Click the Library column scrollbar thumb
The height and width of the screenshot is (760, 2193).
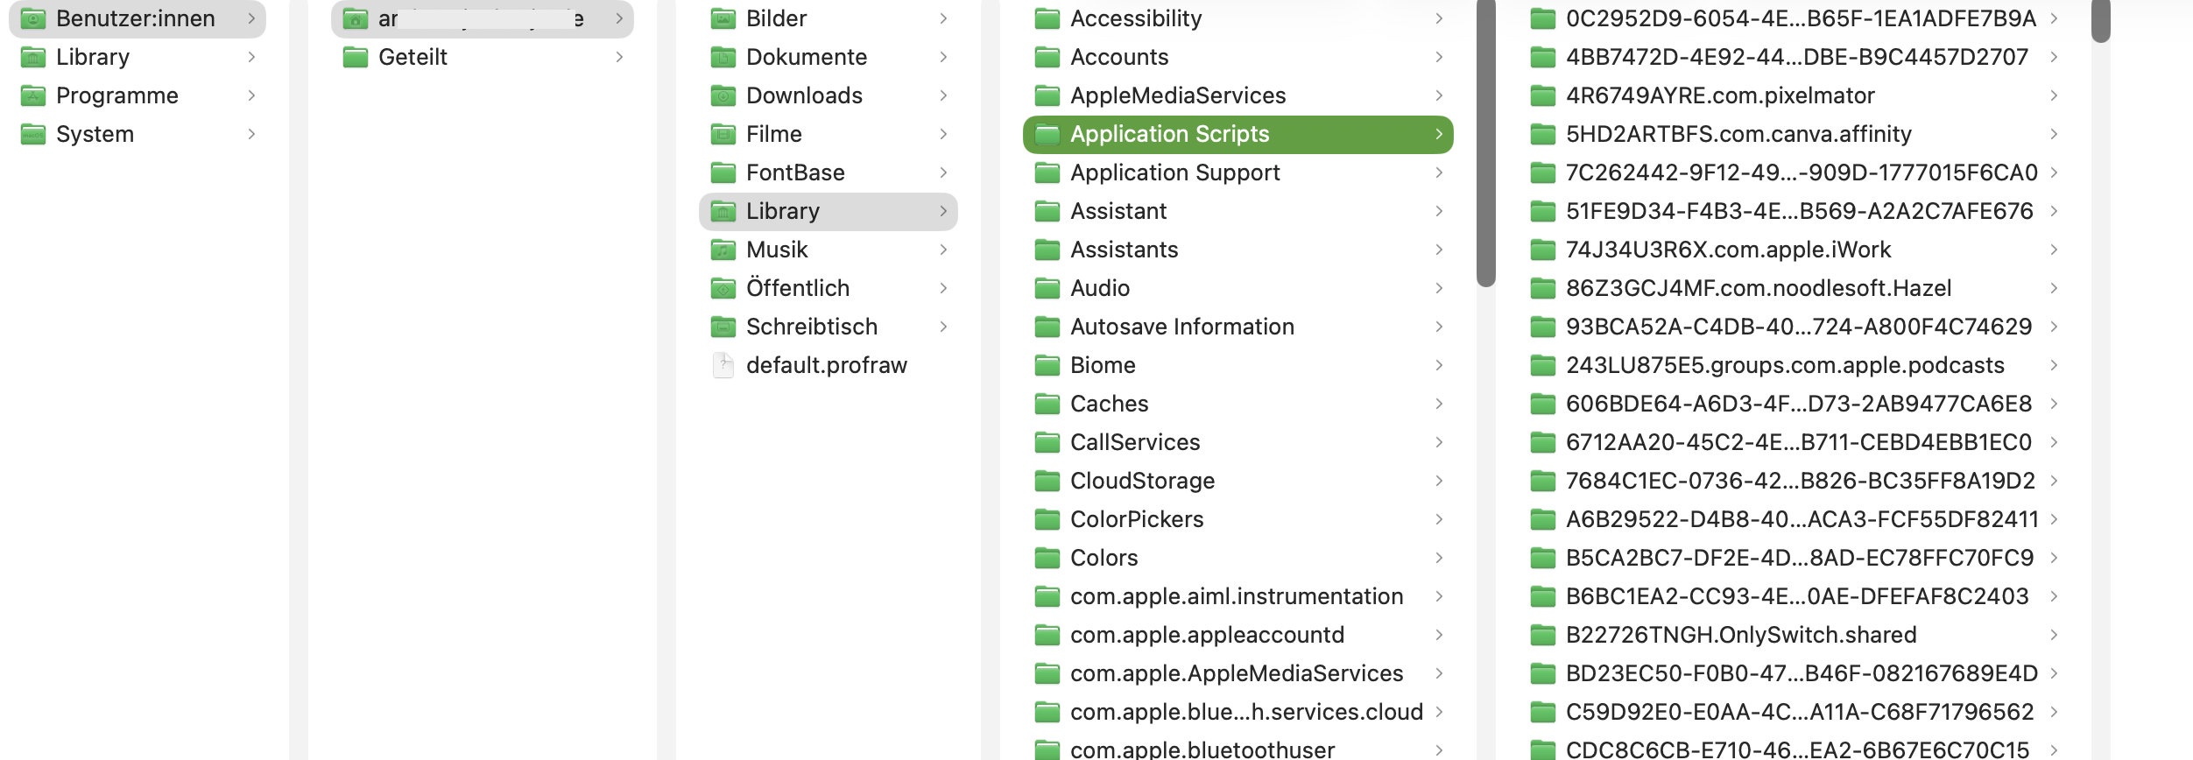(1485, 144)
